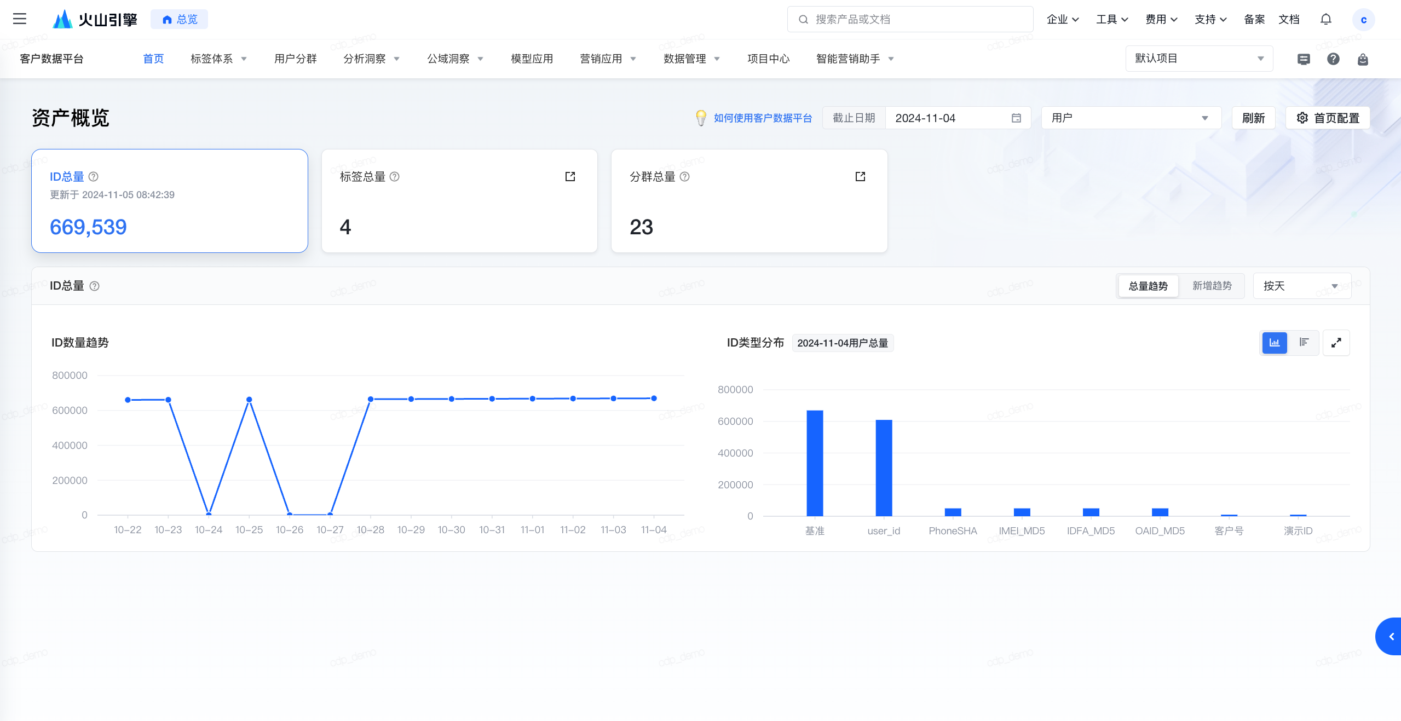The height and width of the screenshot is (721, 1401).
Task: Expand the 费用 dropdown
Action: click(1161, 20)
